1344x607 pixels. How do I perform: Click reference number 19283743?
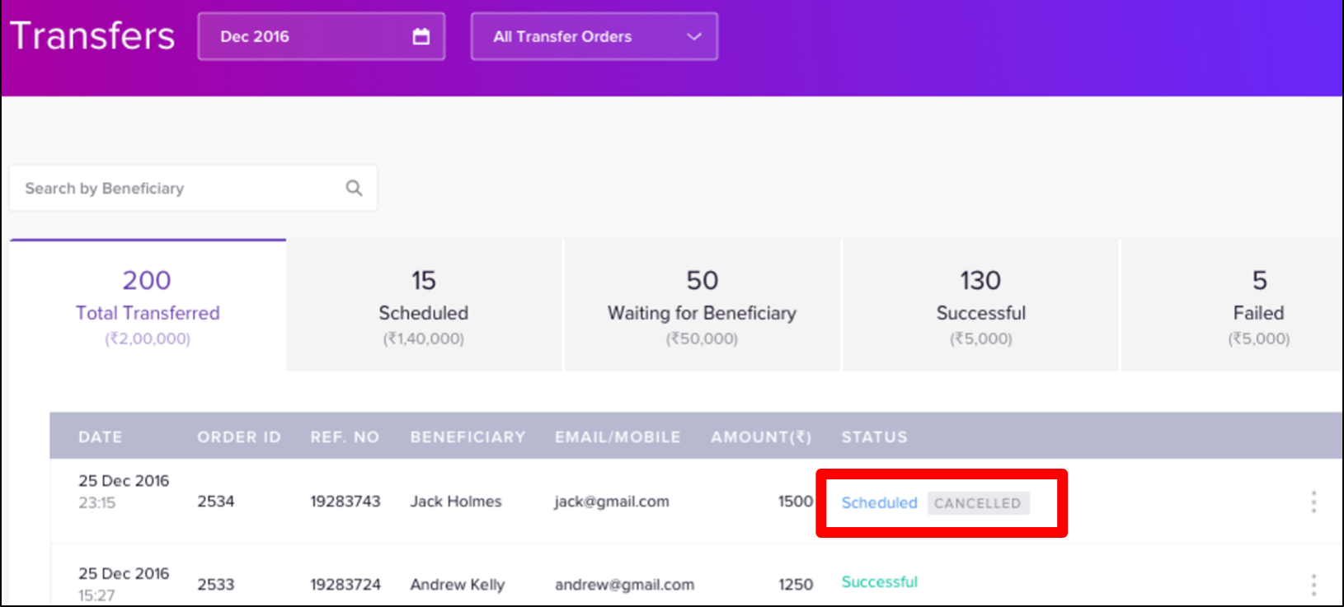pos(345,502)
